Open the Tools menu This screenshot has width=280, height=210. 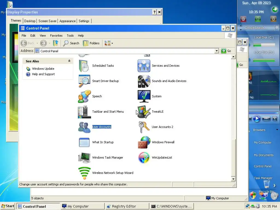click(70, 36)
